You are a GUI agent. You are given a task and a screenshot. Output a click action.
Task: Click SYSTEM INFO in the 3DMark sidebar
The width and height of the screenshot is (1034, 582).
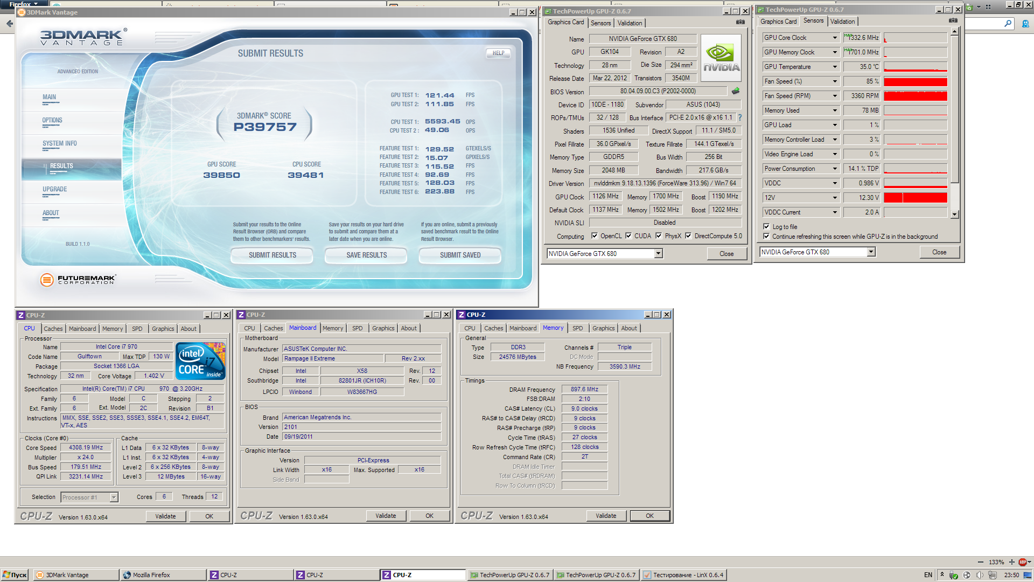60,144
